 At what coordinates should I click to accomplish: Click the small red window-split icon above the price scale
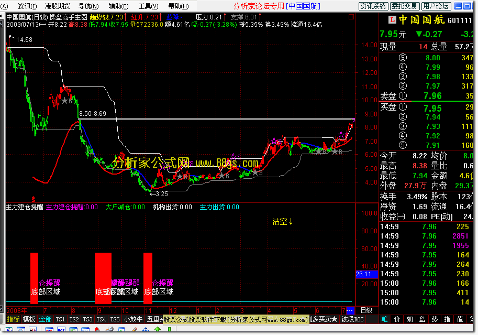(351, 17)
